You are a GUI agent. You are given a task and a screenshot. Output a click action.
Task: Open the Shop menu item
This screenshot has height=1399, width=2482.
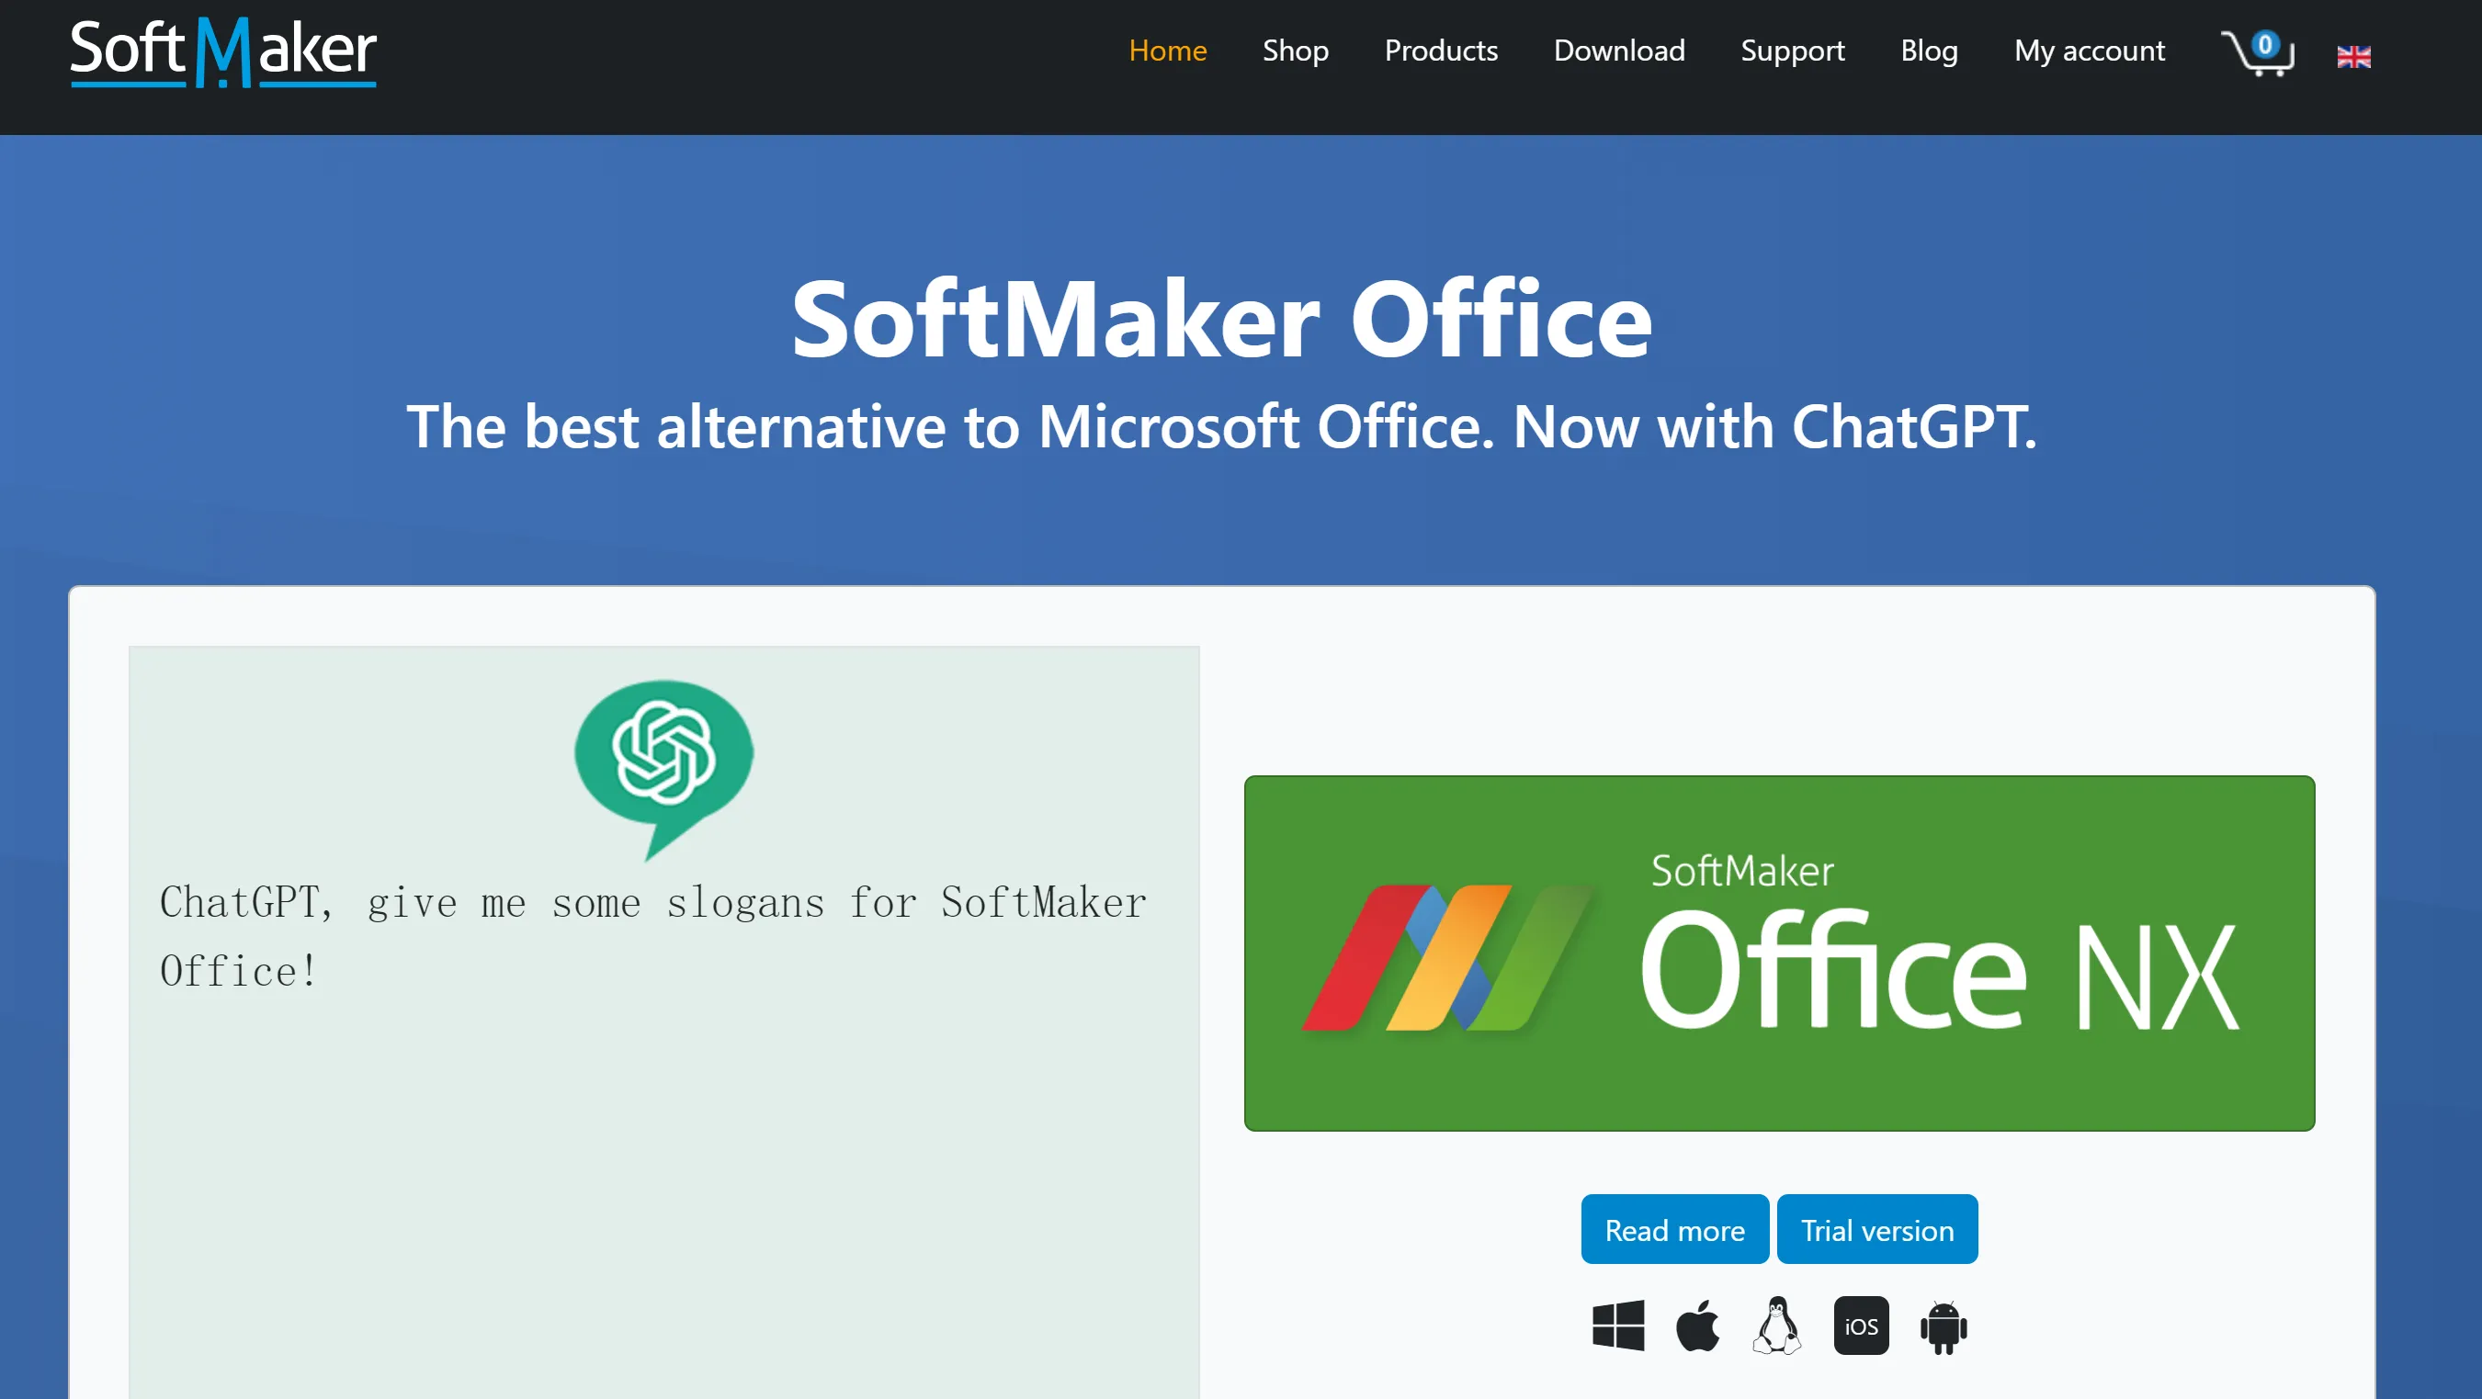pos(1295,51)
